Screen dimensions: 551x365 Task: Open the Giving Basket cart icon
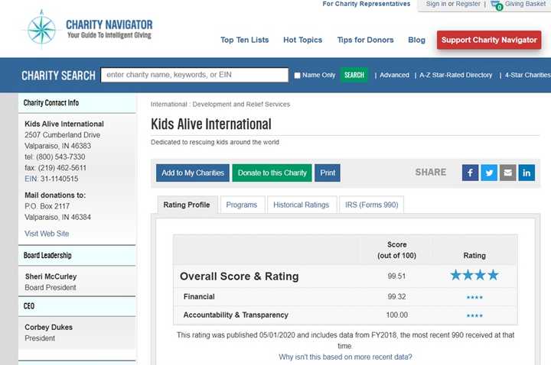[497, 5]
